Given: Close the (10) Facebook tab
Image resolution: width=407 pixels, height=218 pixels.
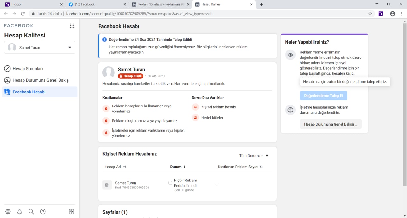Looking at the screenshot, I should pos(125,4).
